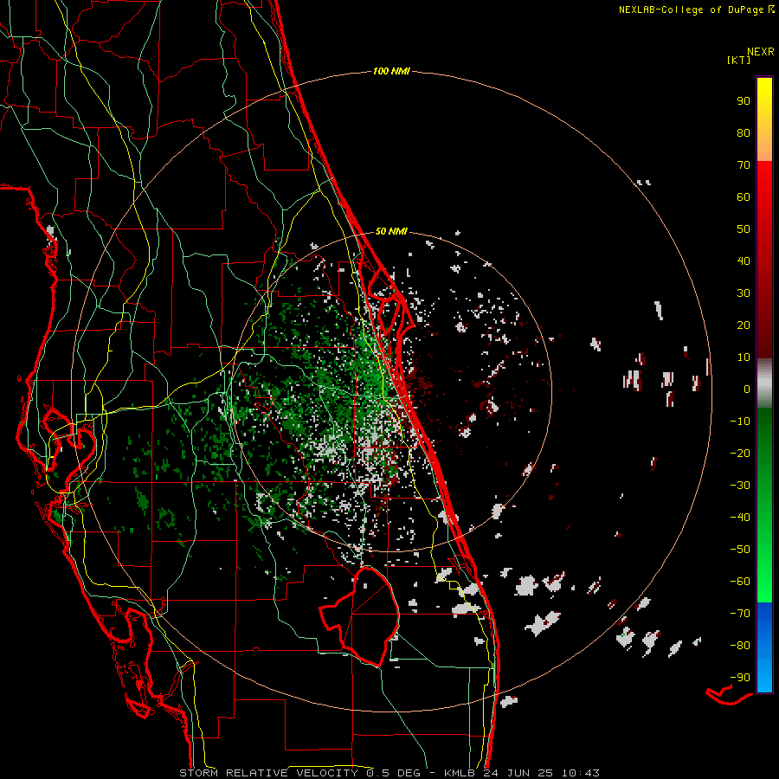This screenshot has height=779, width=779.
Task: Select the -40 value on the velocity scale
Action: [740, 518]
